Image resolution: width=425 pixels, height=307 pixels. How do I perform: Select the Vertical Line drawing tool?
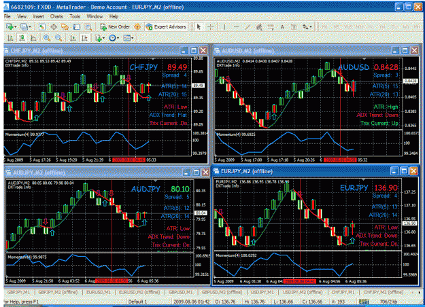(224, 26)
